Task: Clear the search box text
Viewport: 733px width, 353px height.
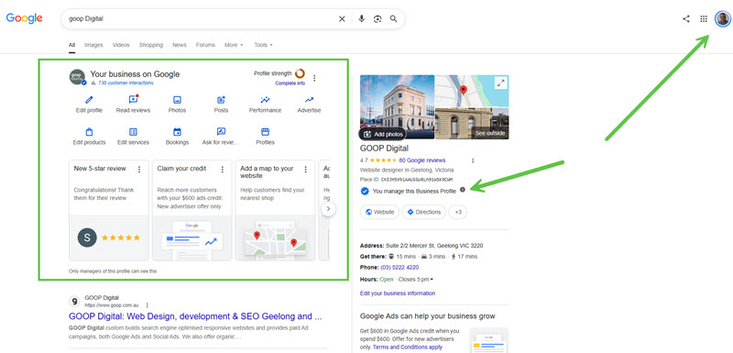Action: [x=342, y=18]
